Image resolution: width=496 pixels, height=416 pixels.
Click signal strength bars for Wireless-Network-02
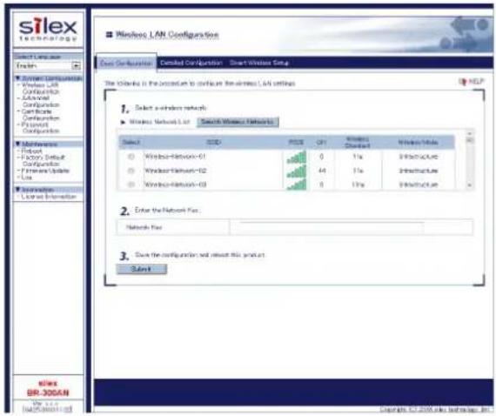pos(296,171)
